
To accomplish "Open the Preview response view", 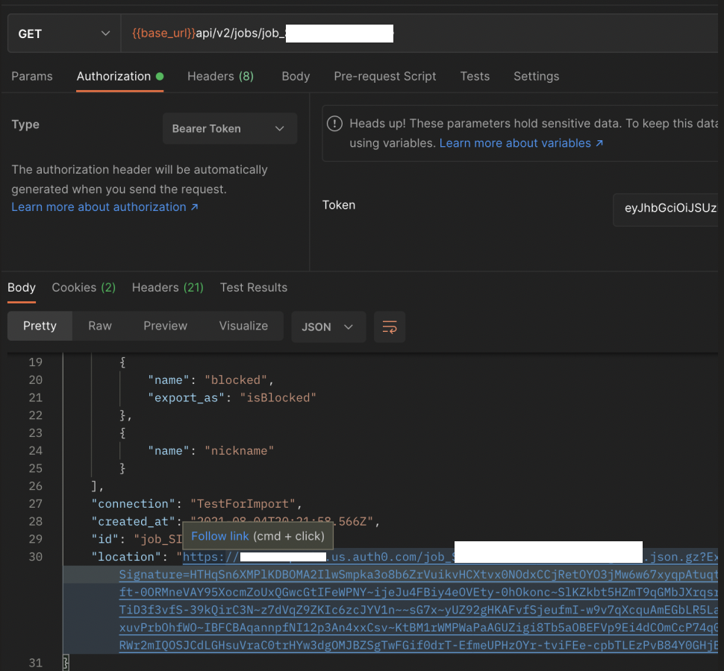I will click(165, 326).
